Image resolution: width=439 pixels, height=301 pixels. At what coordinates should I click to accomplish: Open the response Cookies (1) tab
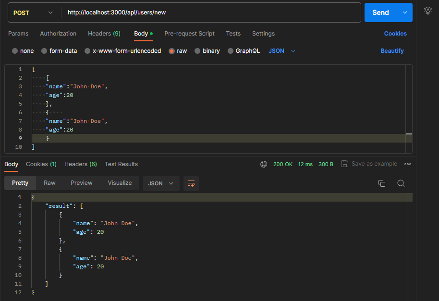pyautogui.click(x=41, y=164)
